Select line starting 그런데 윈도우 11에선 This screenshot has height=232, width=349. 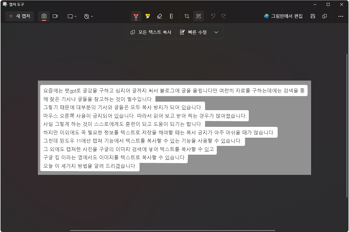142,141
